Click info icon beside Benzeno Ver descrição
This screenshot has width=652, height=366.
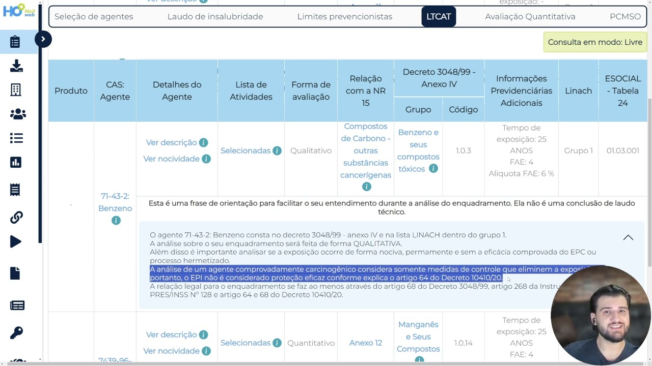click(x=203, y=143)
